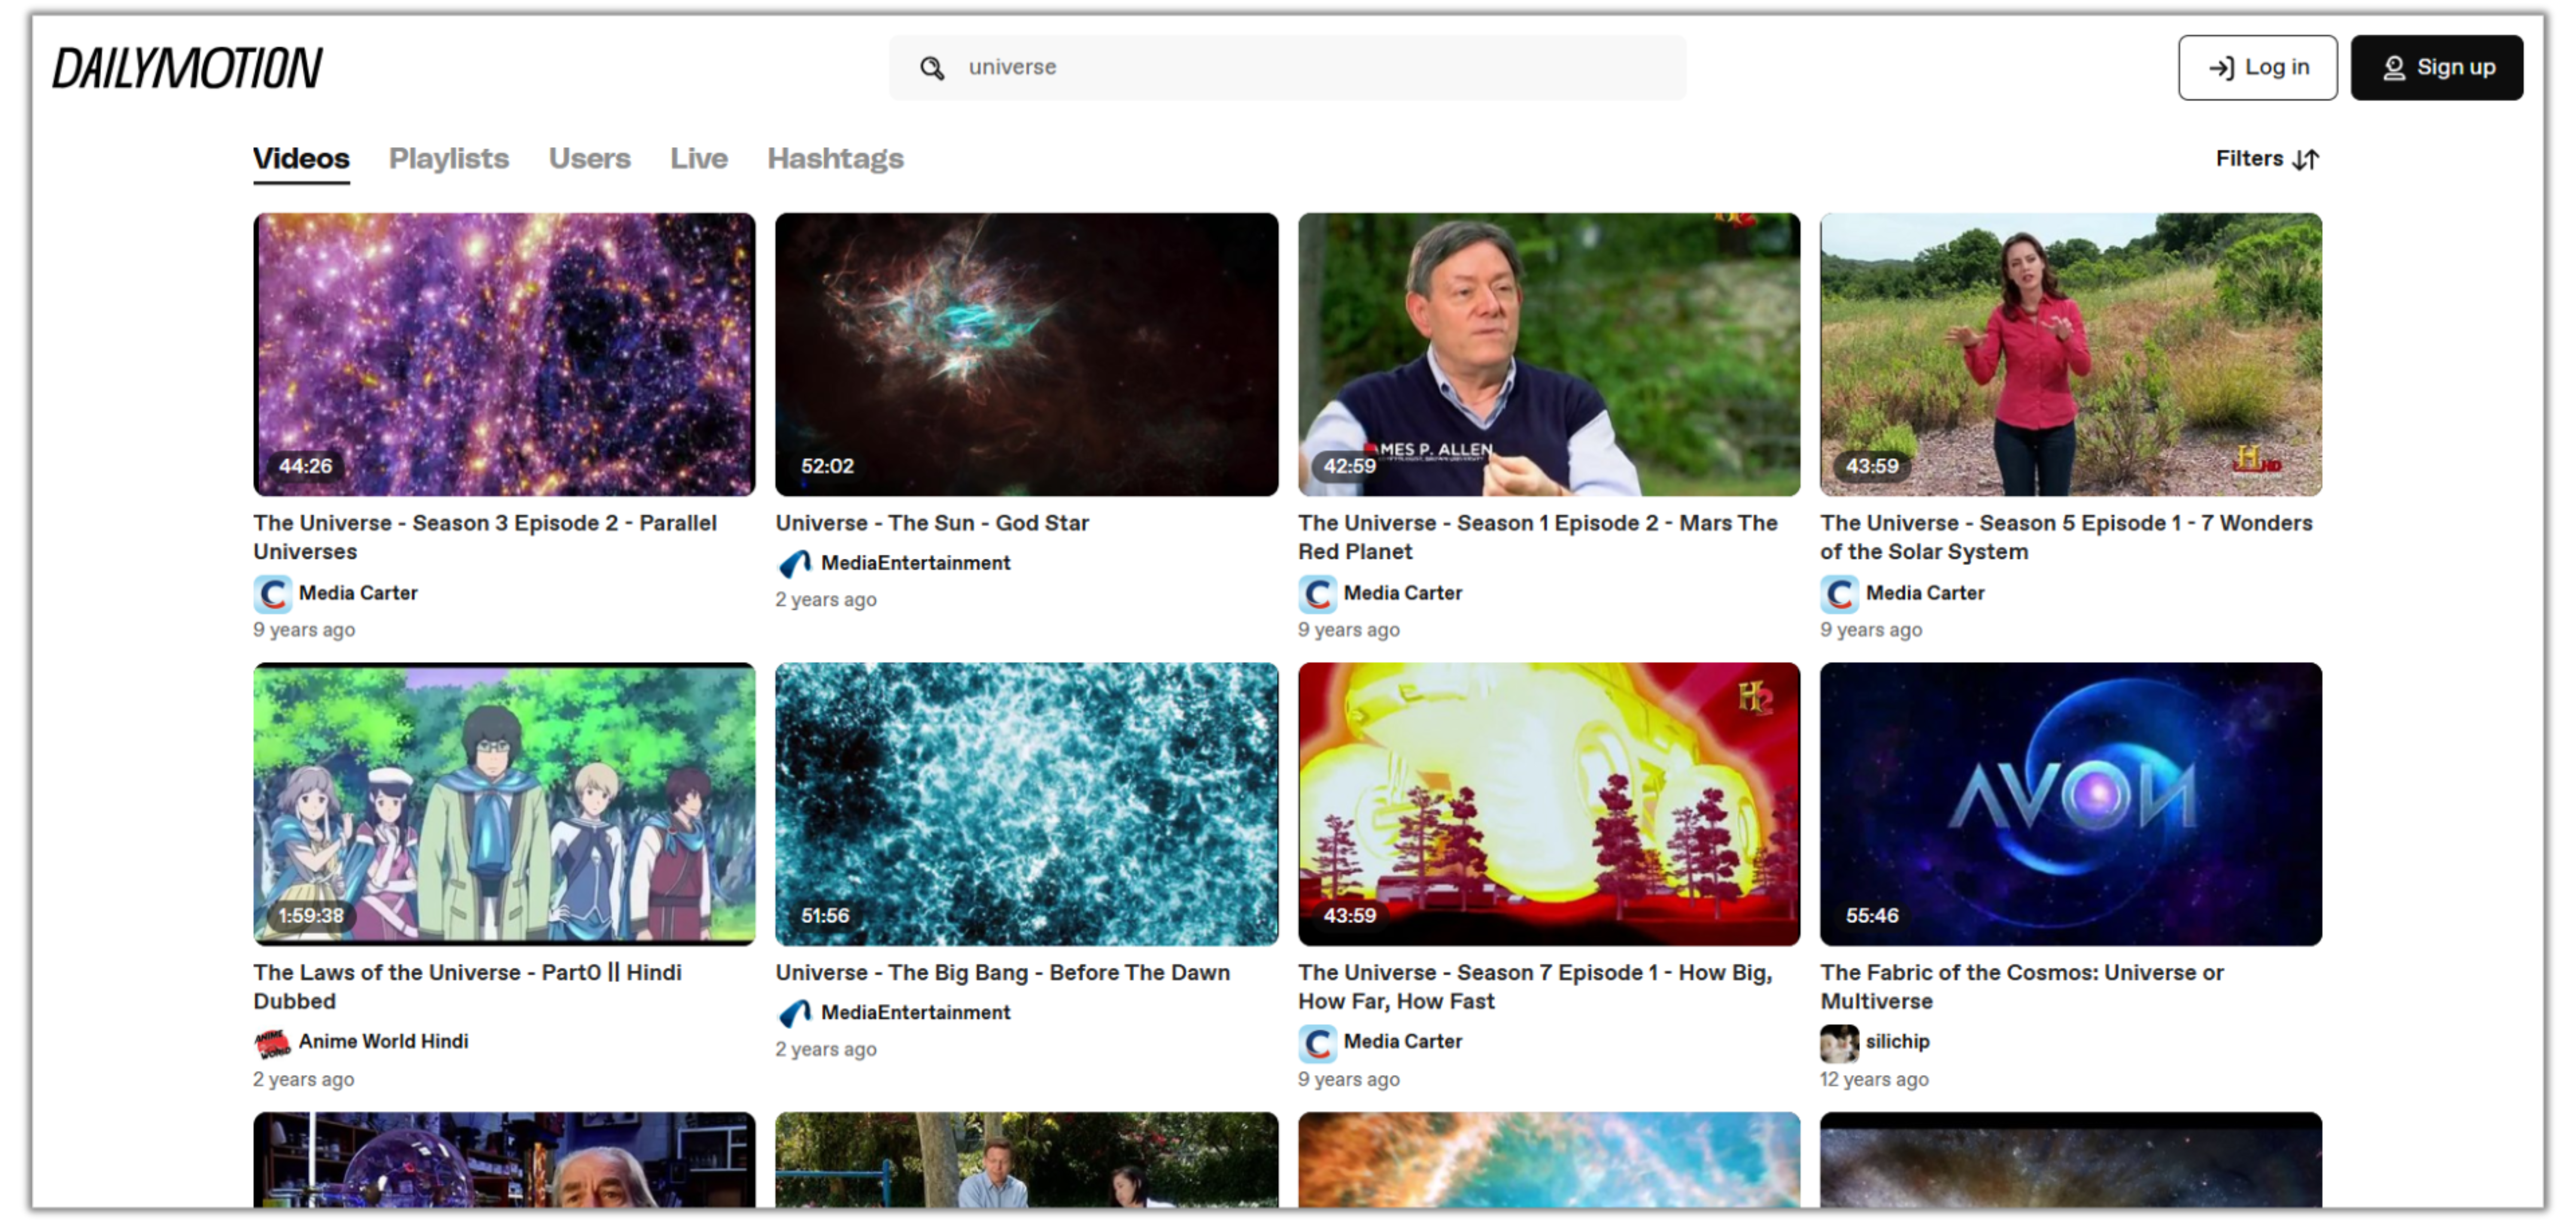Click the 1:59:38 duration badge
Viewport: 2576px width, 1223px height.
(x=311, y=915)
